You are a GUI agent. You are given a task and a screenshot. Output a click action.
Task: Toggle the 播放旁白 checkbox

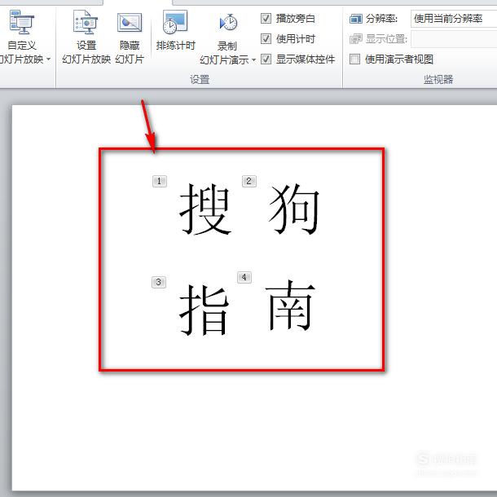pos(266,19)
